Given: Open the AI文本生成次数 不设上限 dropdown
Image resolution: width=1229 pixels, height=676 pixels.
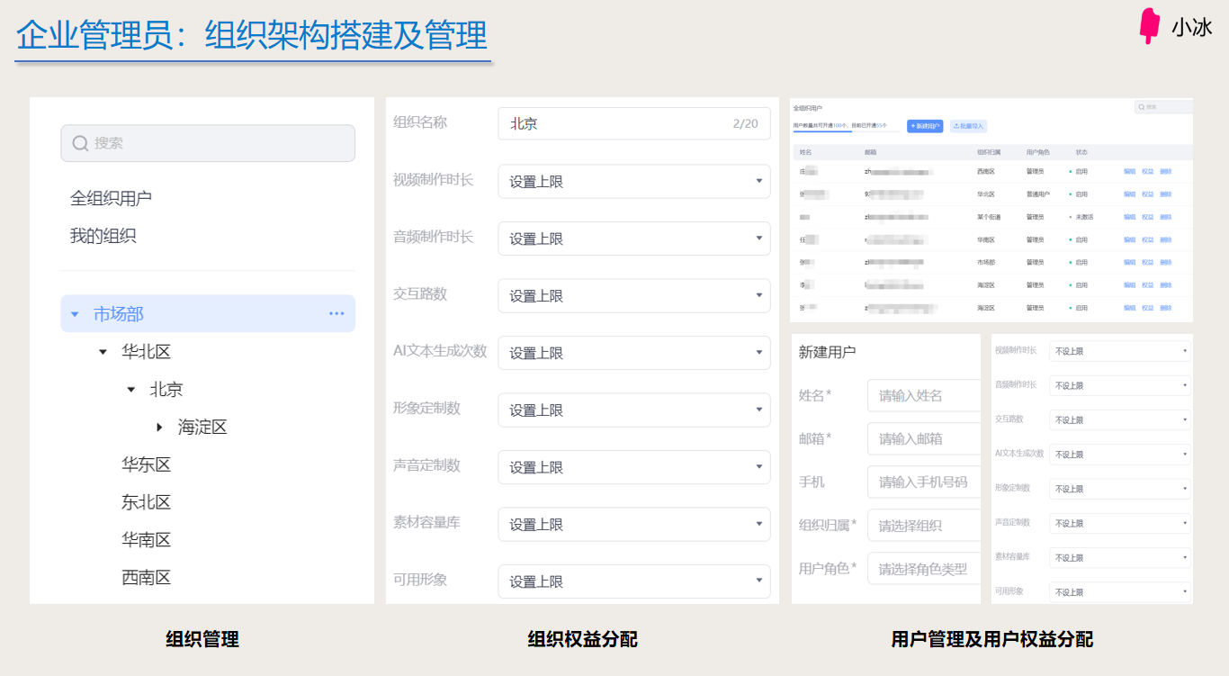Looking at the screenshot, I should 1120,455.
